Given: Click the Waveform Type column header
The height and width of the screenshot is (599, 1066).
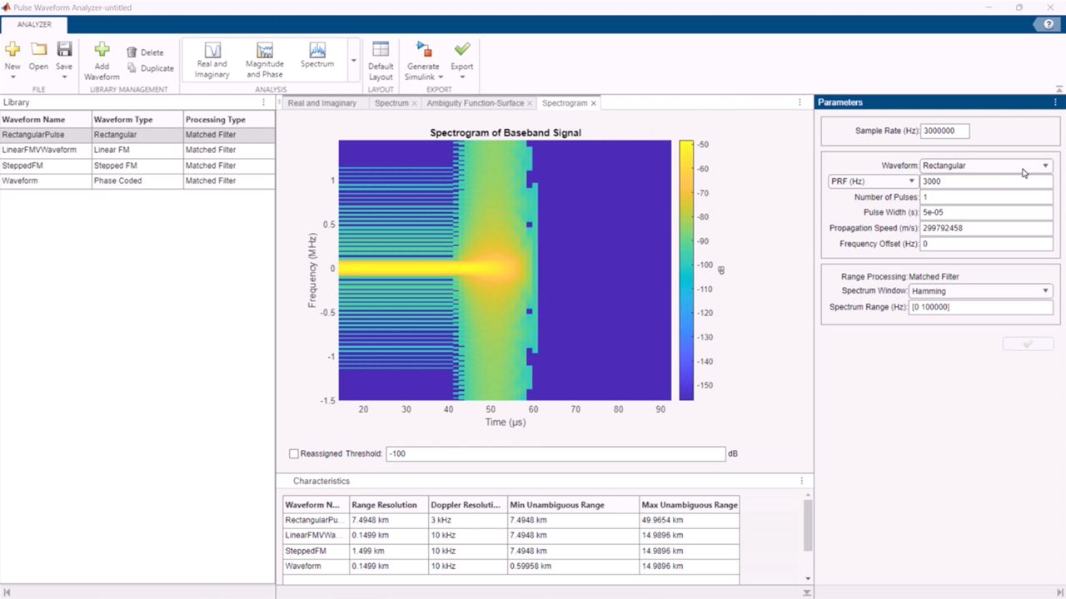Looking at the screenshot, I should point(137,119).
